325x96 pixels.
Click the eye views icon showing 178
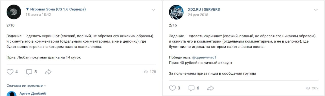tap(146, 72)
